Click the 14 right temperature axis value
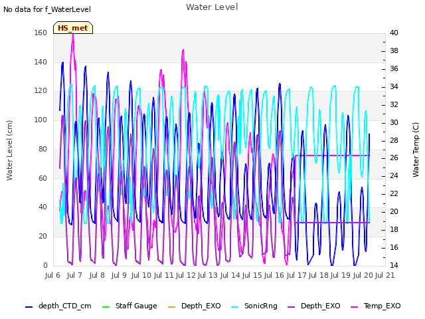The height and width of the screenshot is (319, 425). point(394,265)
